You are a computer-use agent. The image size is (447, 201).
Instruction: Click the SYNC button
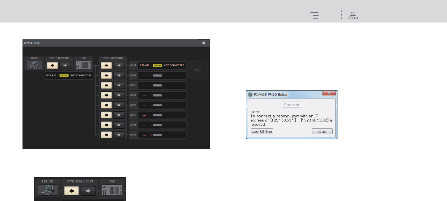[x=198, y=71]
